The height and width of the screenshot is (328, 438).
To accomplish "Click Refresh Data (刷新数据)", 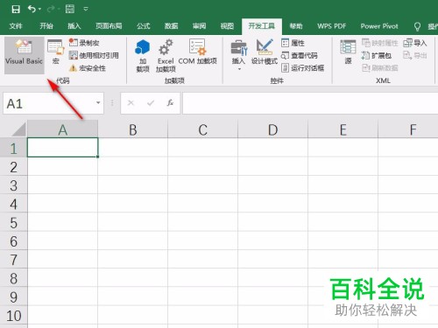I will point(380,68).
